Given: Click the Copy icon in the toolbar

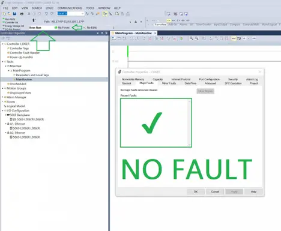Looking at the screenshot, I should (34, 14).
